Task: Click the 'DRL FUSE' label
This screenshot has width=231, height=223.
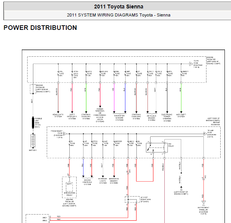Action: pos(61,74)
